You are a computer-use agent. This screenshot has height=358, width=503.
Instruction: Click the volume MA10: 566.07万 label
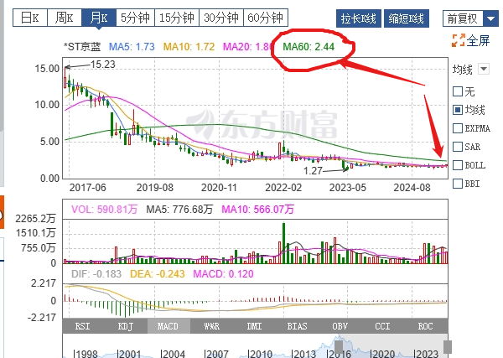click(x=258, y=210)
